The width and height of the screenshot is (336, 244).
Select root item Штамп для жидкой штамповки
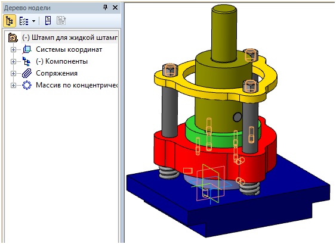(70, 37)
